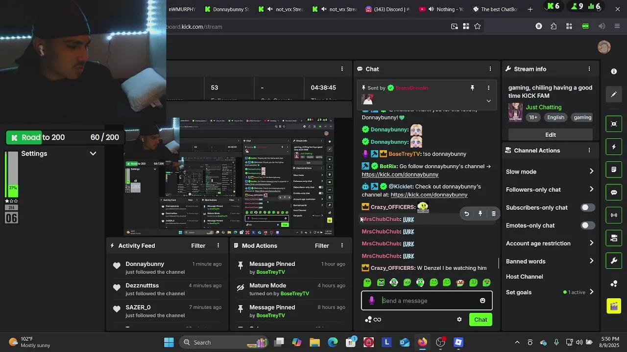This screenshot has height=352, width=627.
Task: Send message with green Chat button
Action: [481, 320]
